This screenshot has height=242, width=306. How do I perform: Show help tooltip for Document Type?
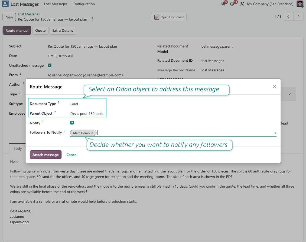pos(58,102)
